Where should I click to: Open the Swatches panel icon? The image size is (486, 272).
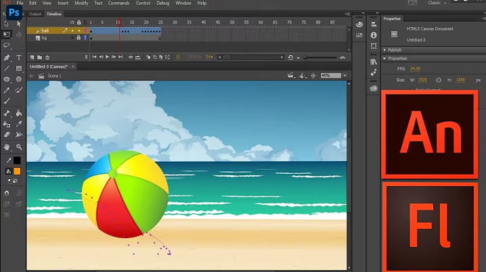359,35
